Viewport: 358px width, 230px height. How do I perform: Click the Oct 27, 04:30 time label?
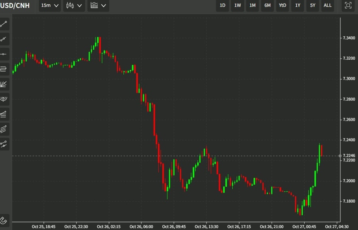[337, 226]
